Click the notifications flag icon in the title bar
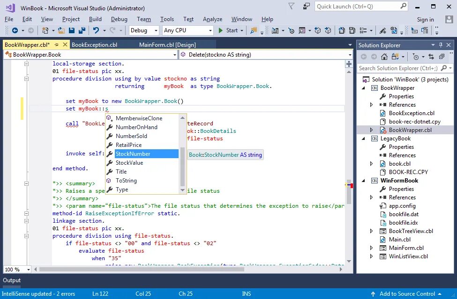Image resolution: width=457 pixels, height=299 pixels. (291, 7)
